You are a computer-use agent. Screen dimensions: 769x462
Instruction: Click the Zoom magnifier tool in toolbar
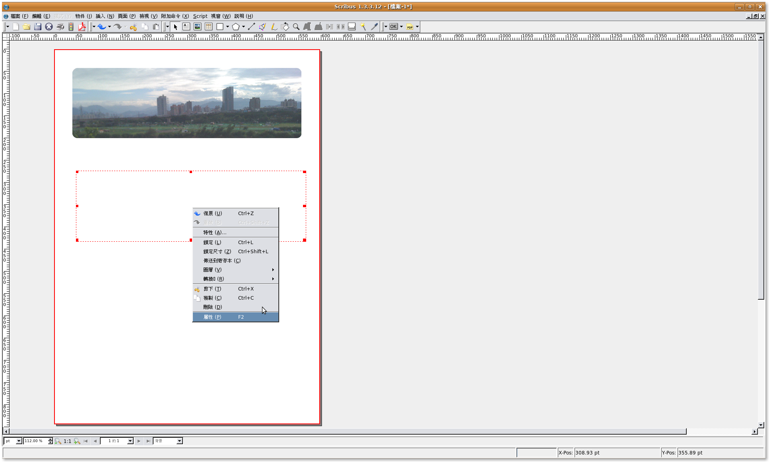click(296, 27)
